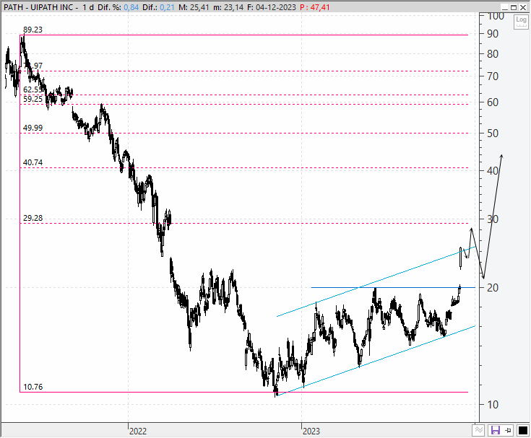
Task: Click the m: 23,14 low value
Action: pyautogui.click(x=228, y=7)
